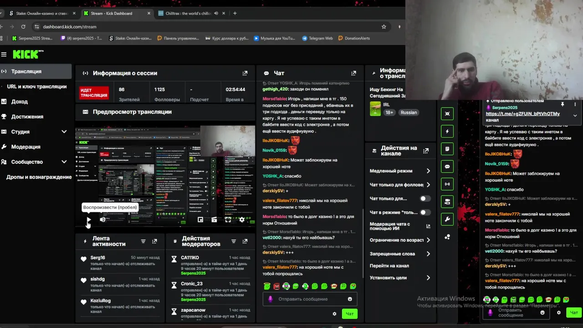Click the wrench icon in sidebar
Screen dimensions: 583x328
[x=447, y=219]
